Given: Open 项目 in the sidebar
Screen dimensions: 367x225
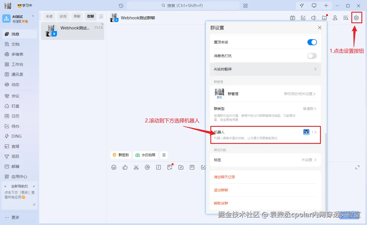Looking at the screenshot, I should click(x=19, y=156).
